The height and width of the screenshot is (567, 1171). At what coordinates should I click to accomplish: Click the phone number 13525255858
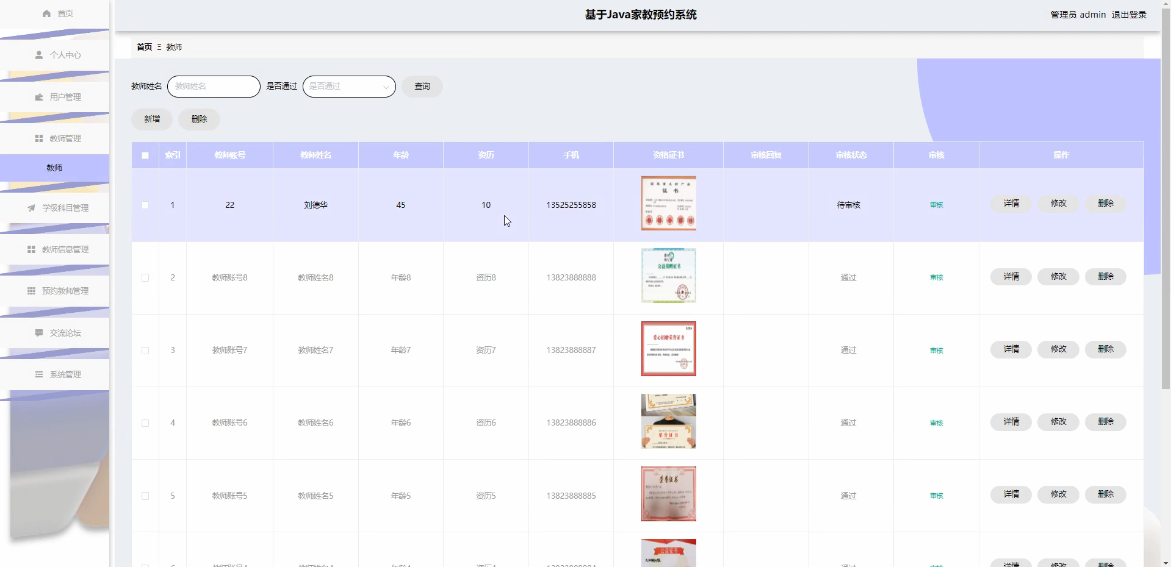coord(571,205)
